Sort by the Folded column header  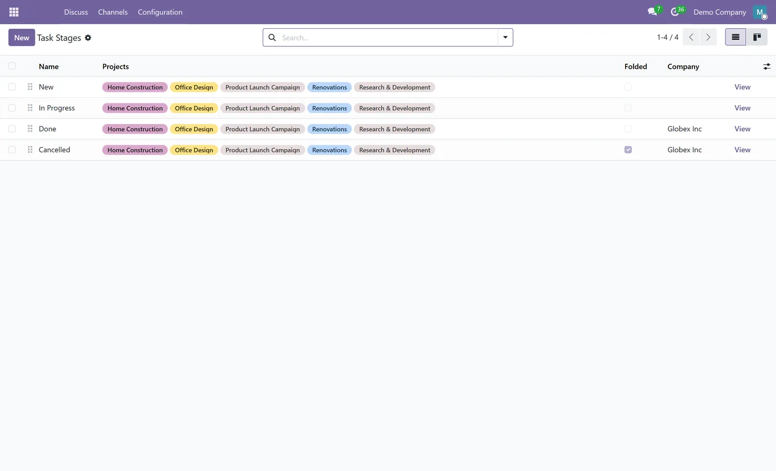636,66
